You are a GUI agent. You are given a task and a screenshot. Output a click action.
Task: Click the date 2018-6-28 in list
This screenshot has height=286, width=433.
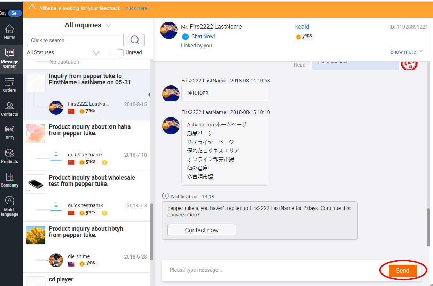coord(135,257)
